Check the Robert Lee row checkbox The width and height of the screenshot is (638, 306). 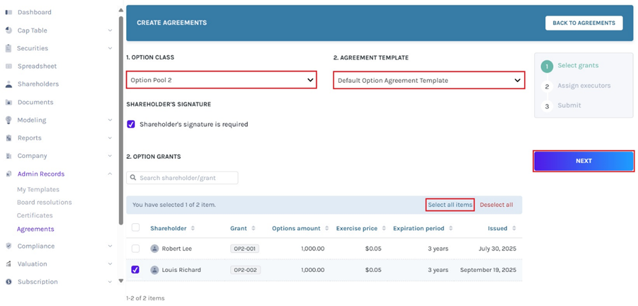[136, 248]
